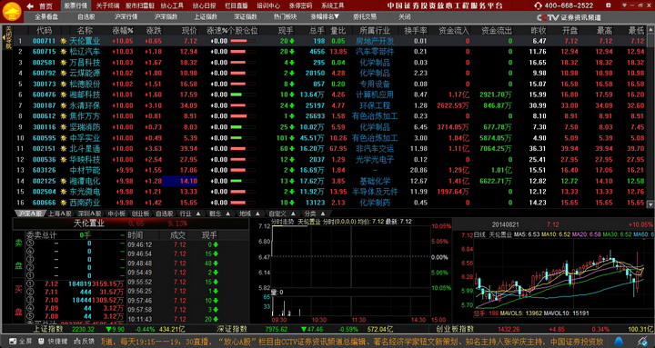Click the 创业板指数 label in index bar

(455, 329)
